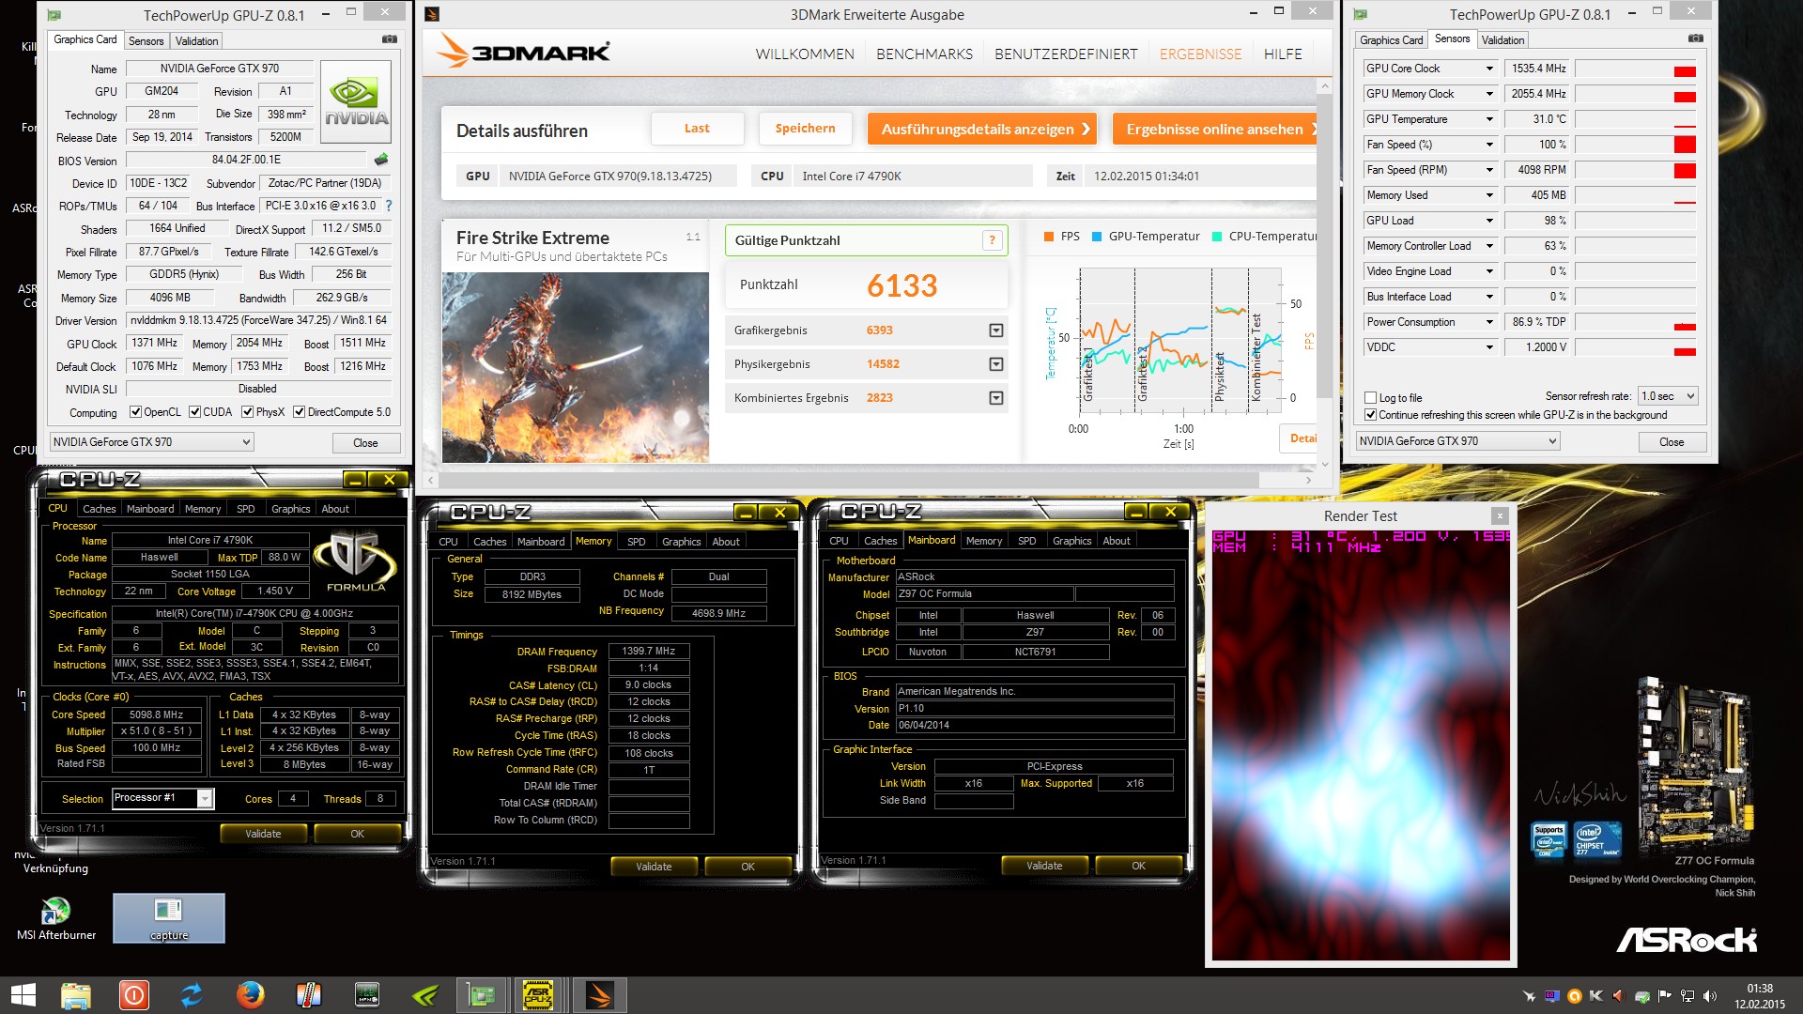
Task: Toggle the CUDA checkbox
Action: coord(195,412)
